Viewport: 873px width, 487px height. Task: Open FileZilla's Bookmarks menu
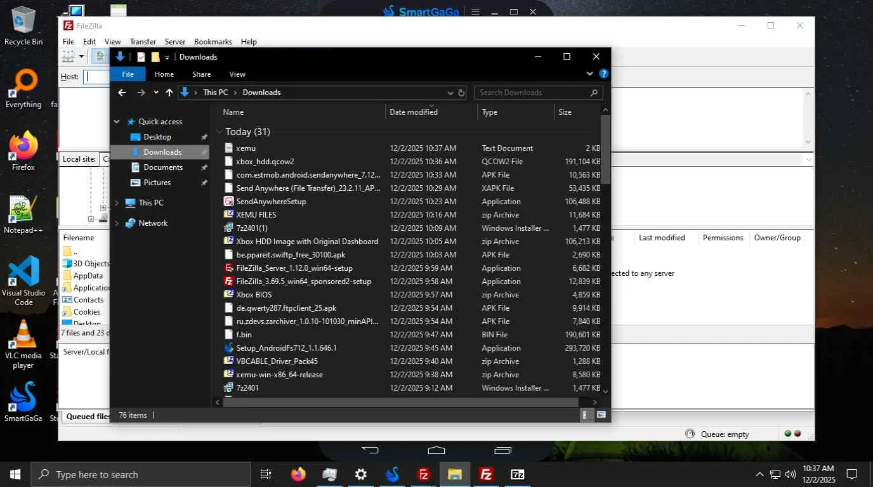(x=213, y=42)
